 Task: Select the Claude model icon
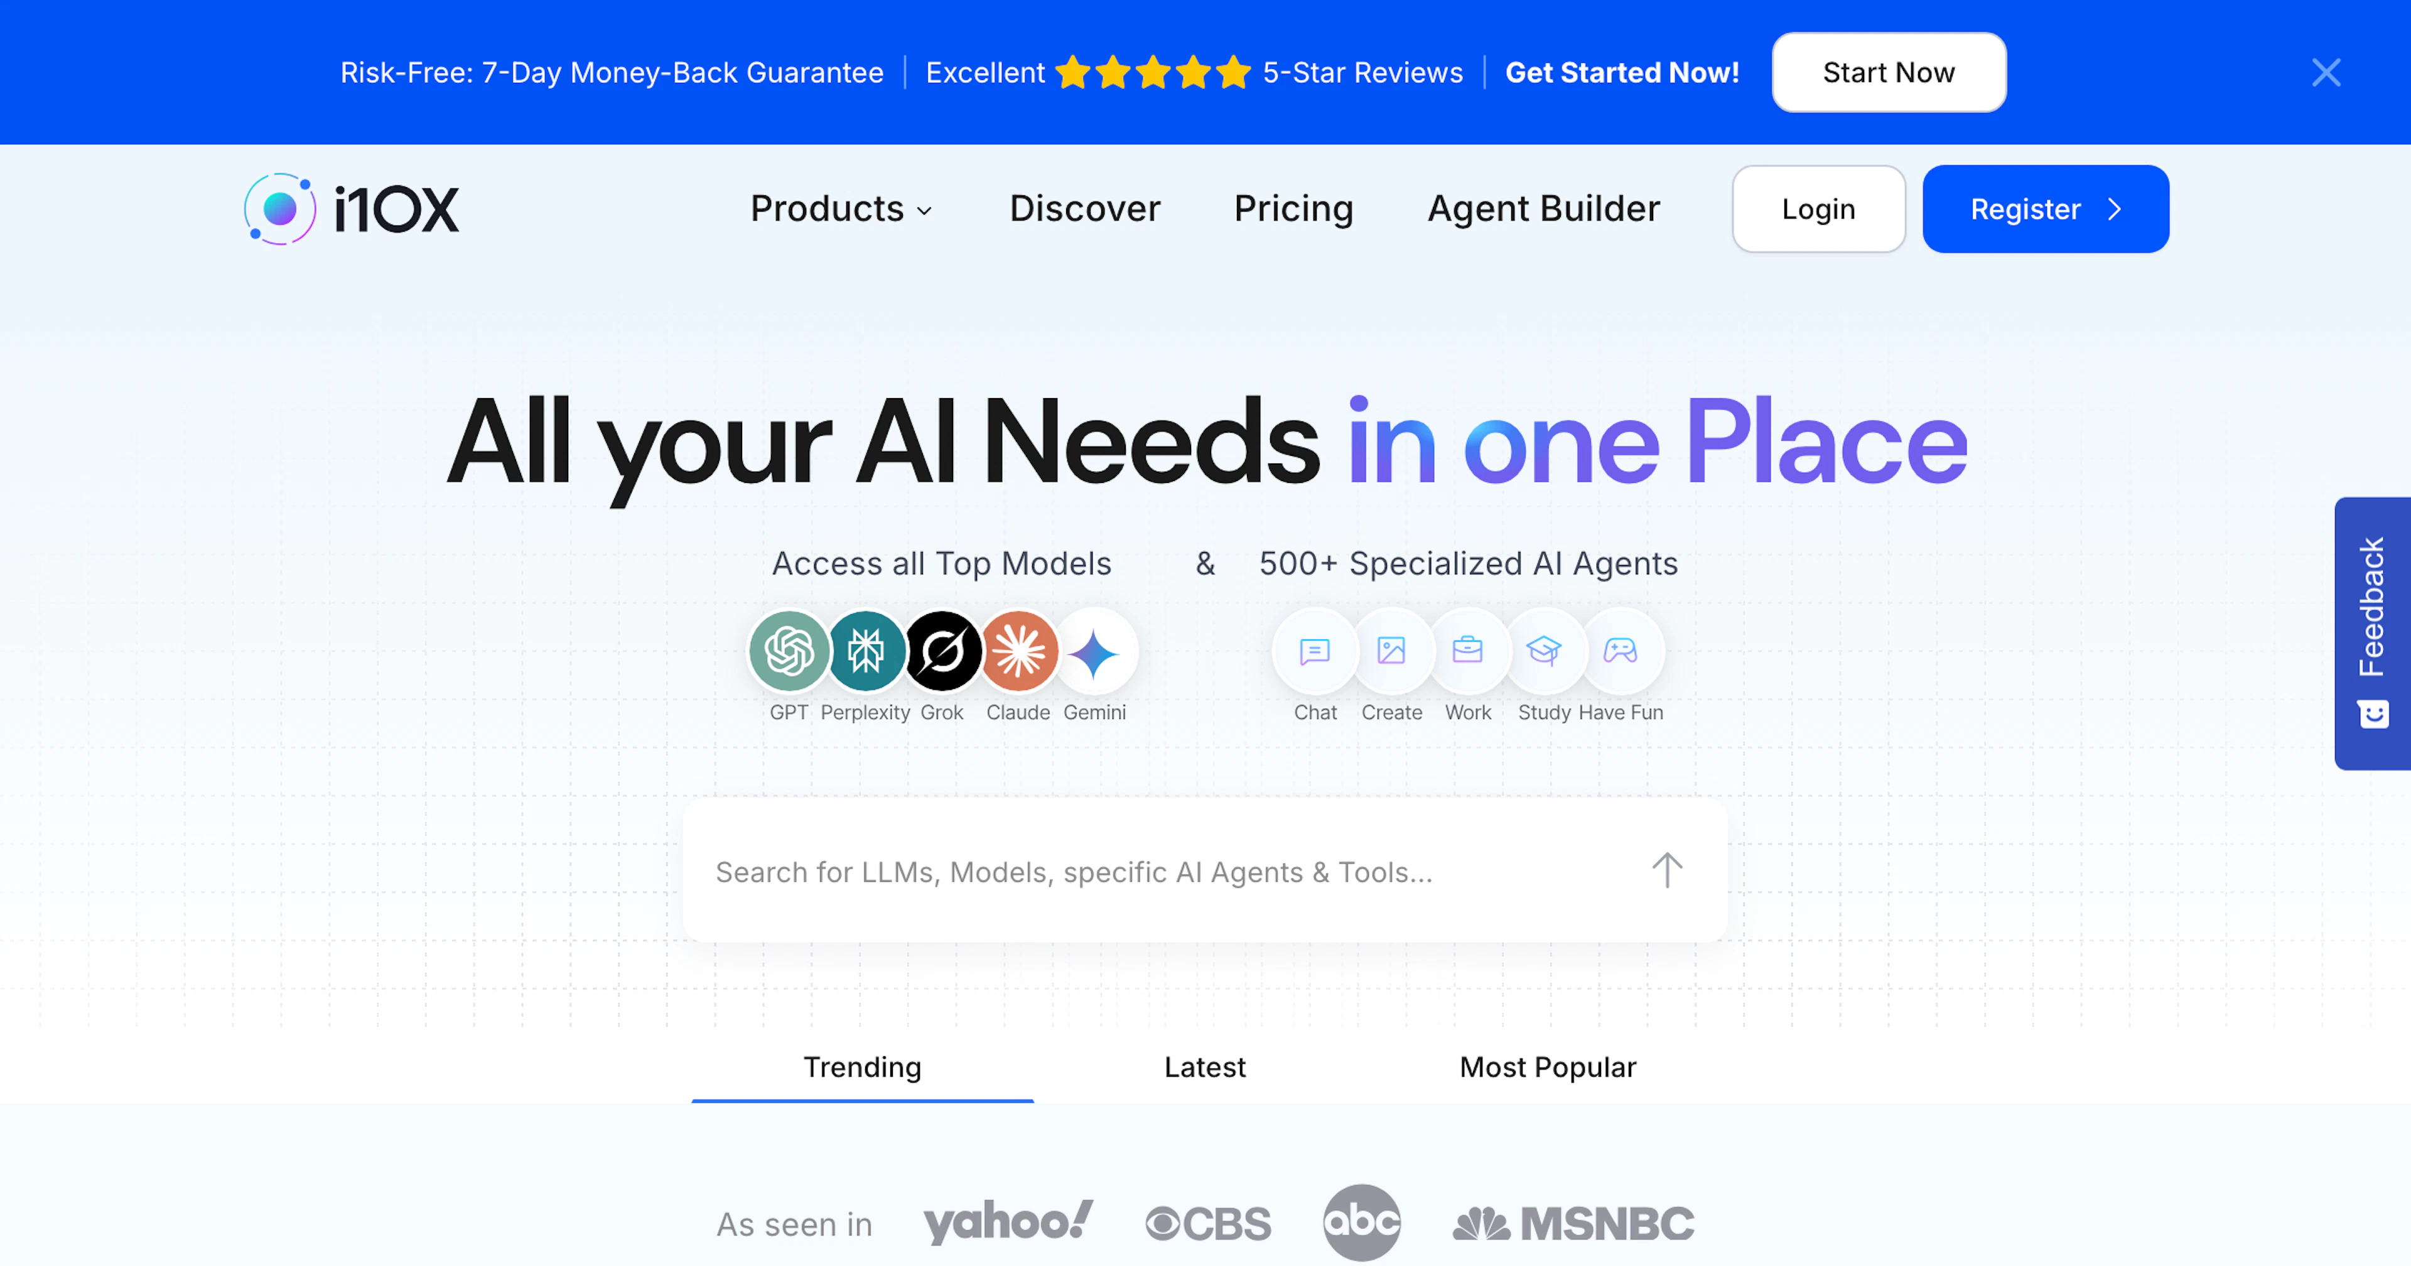point(1018,651)
